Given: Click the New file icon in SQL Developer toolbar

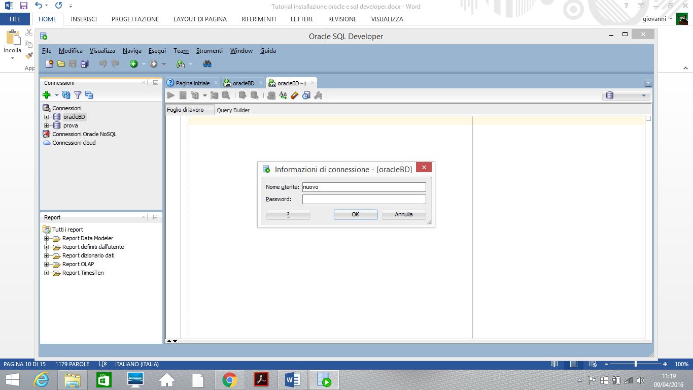Looking at the screenshot, I should pos(49,64).
